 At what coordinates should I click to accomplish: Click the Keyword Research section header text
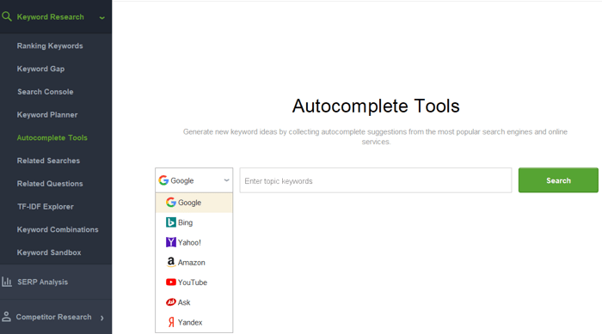tap(50, 17)
